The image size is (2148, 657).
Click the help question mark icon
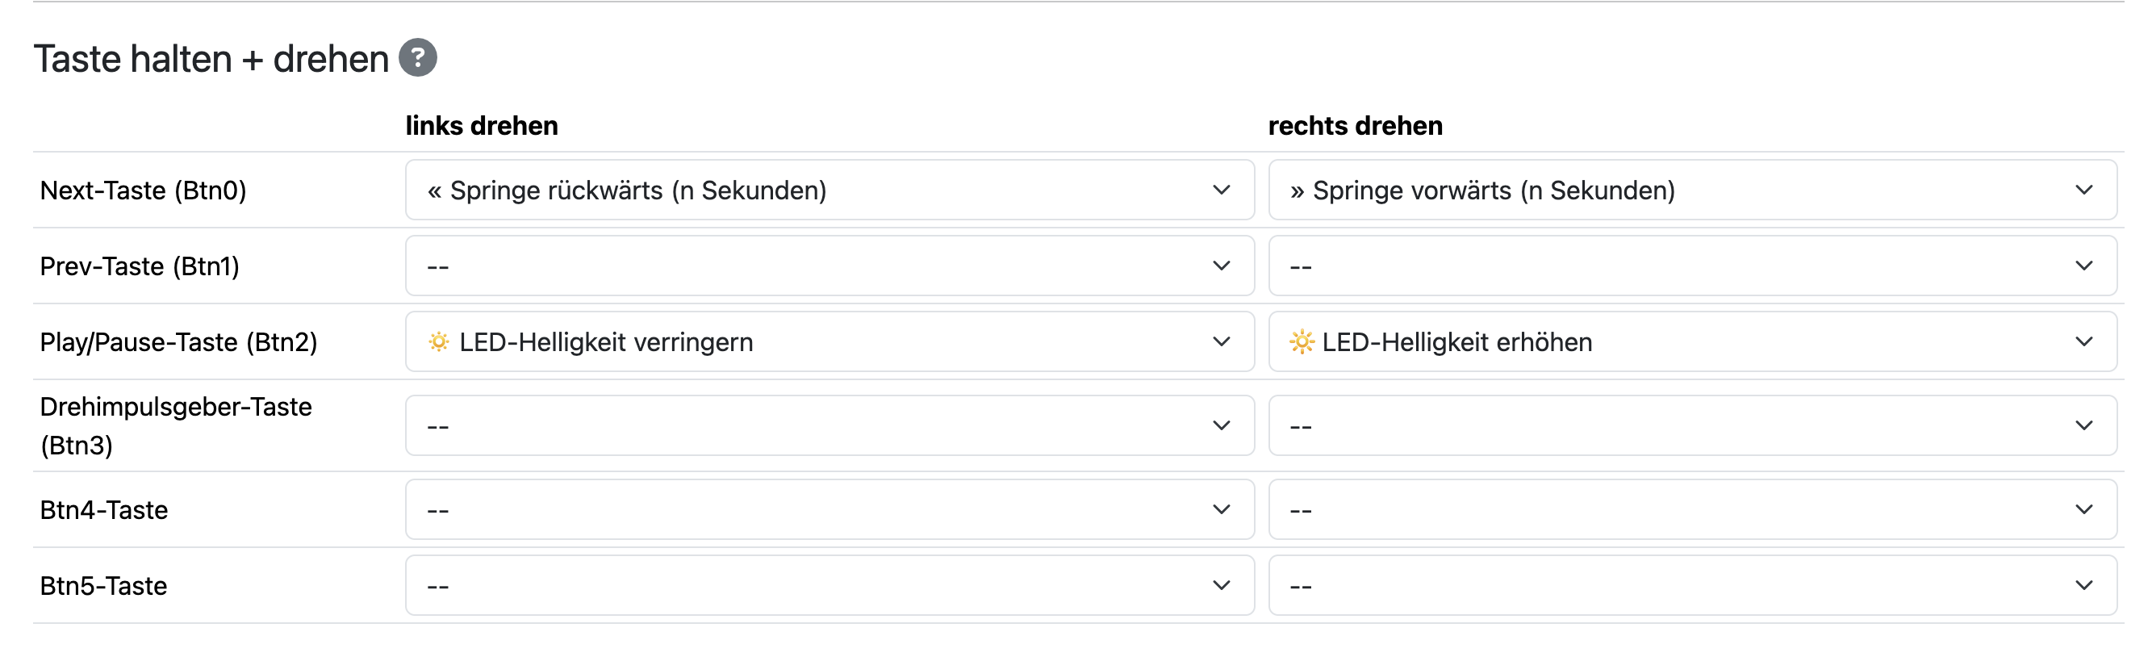pyautogui.click(x=418, y=57)
